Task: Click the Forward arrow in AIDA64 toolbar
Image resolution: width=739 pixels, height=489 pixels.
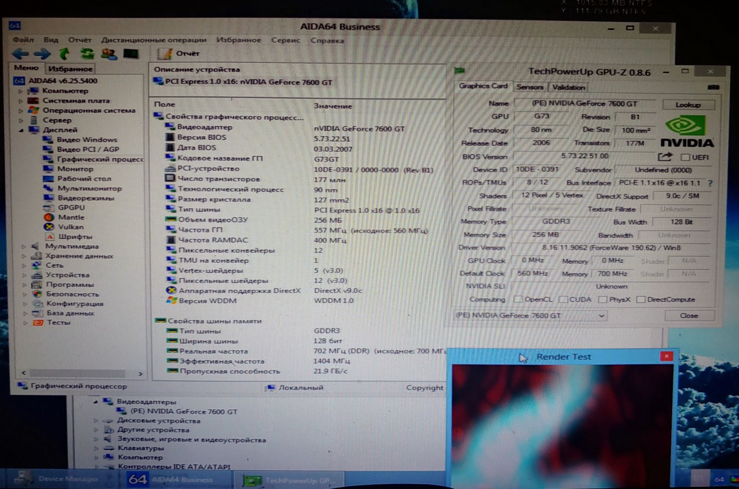Action: (x=42, y=54)
